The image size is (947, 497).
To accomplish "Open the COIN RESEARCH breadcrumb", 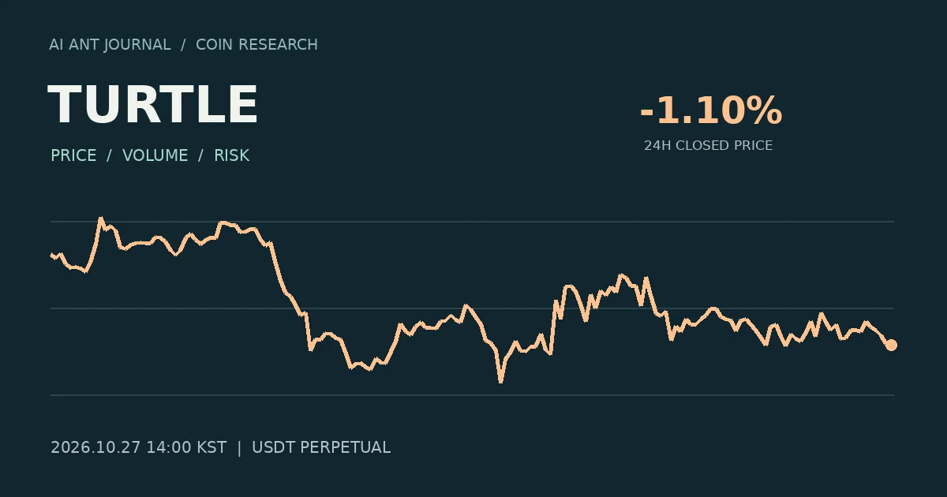I will 256,45.
